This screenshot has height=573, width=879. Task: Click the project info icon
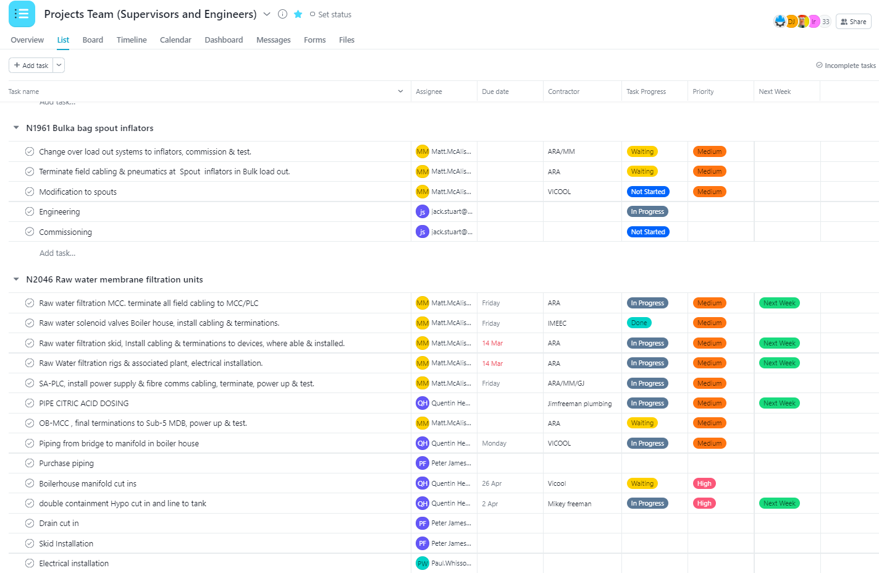pos(282,14)
